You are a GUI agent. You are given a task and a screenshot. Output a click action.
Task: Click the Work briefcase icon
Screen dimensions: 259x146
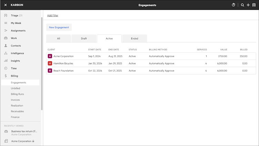[6, 38]
